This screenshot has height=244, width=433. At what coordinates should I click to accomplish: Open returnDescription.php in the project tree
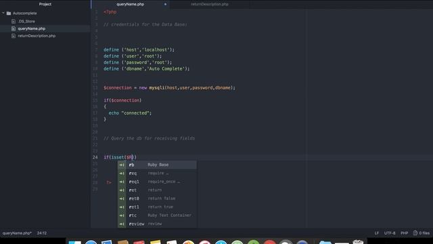[x=37, y=36]
